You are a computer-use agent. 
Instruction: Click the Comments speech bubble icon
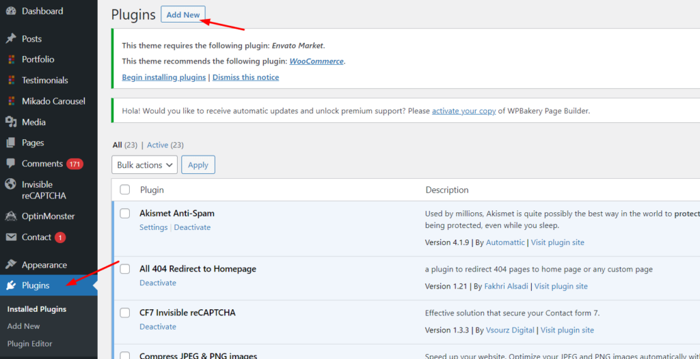coord(11,164)
